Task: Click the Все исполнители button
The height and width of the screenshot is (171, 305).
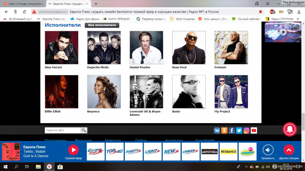Action: tap(102, 25)
